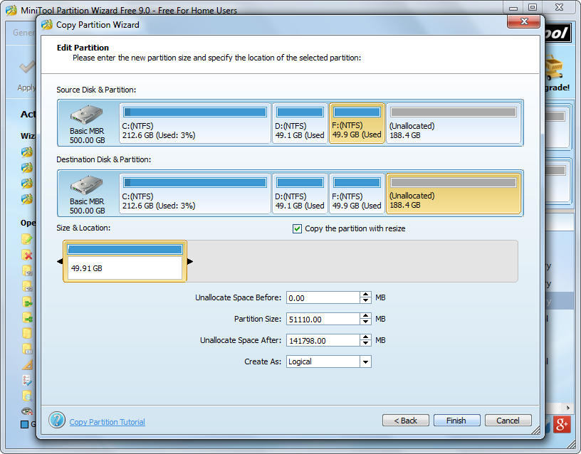Image resolution: width=581 pixels, height=454 pixels.
Task: Open the Google+ share icon
Action: point(562,424)
